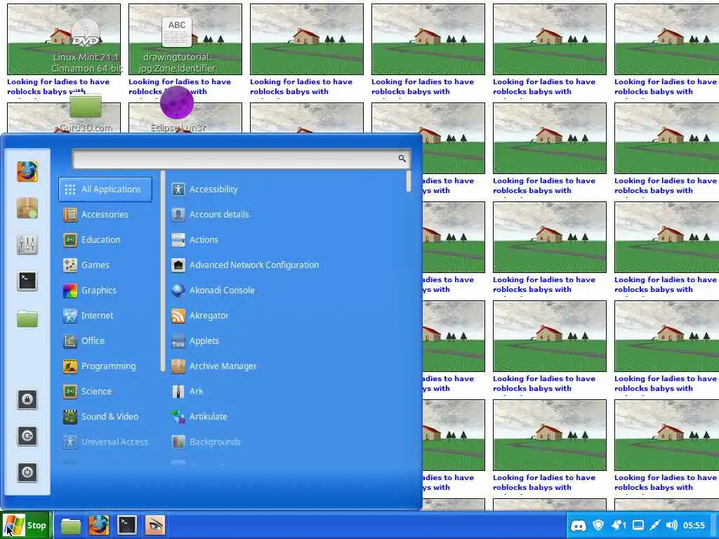The image size is (719, 539).
Task: Click the Log Out button in menu
Action: [27, 436]
